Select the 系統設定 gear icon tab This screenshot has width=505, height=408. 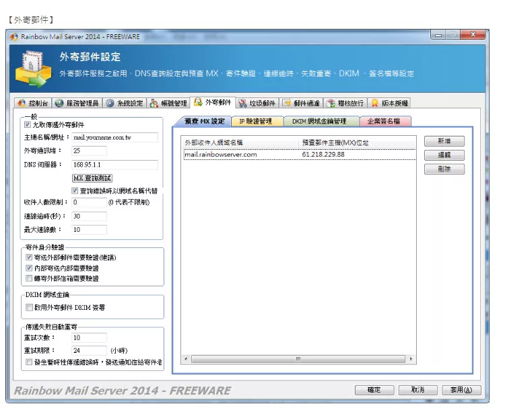click(110, 104)
